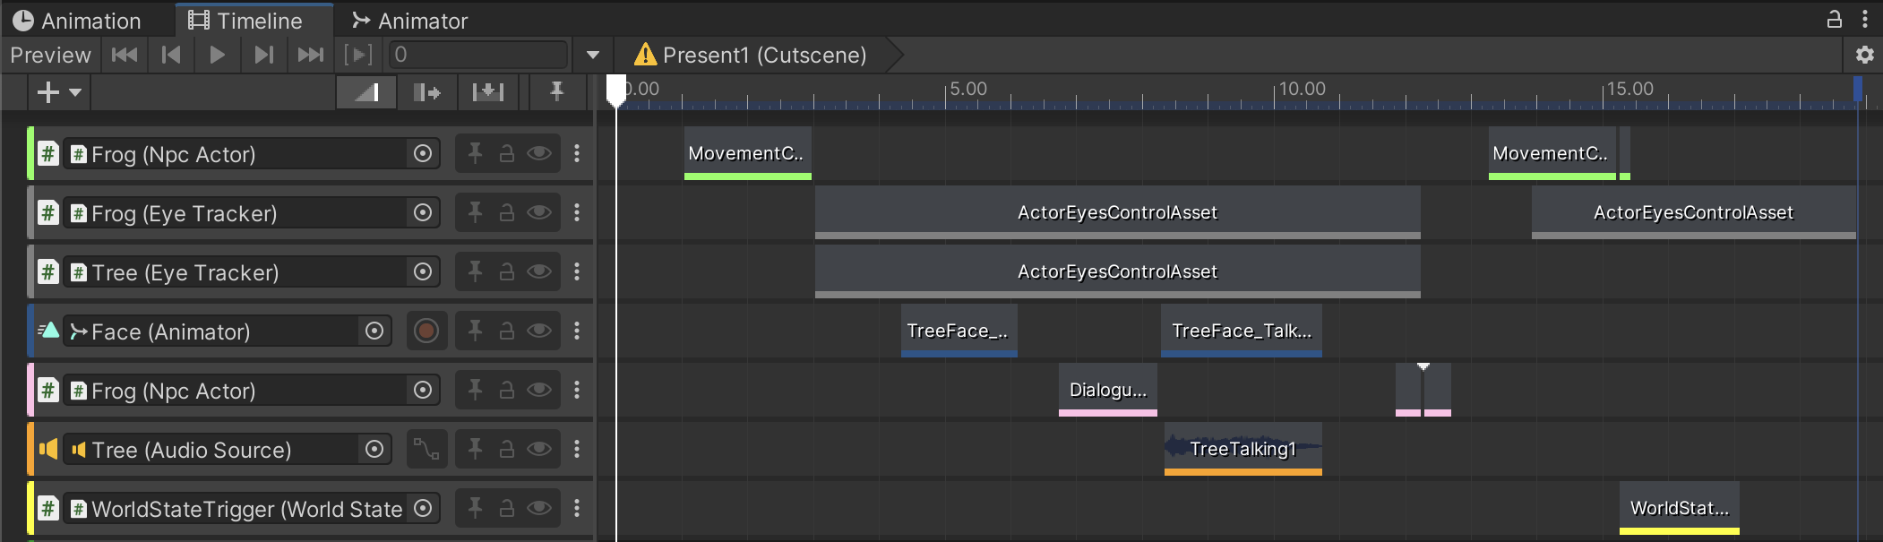Screen dimensions: 1883x542
Task: Select the TreeTalking1 audio clip
Action: coord(1243,449)
